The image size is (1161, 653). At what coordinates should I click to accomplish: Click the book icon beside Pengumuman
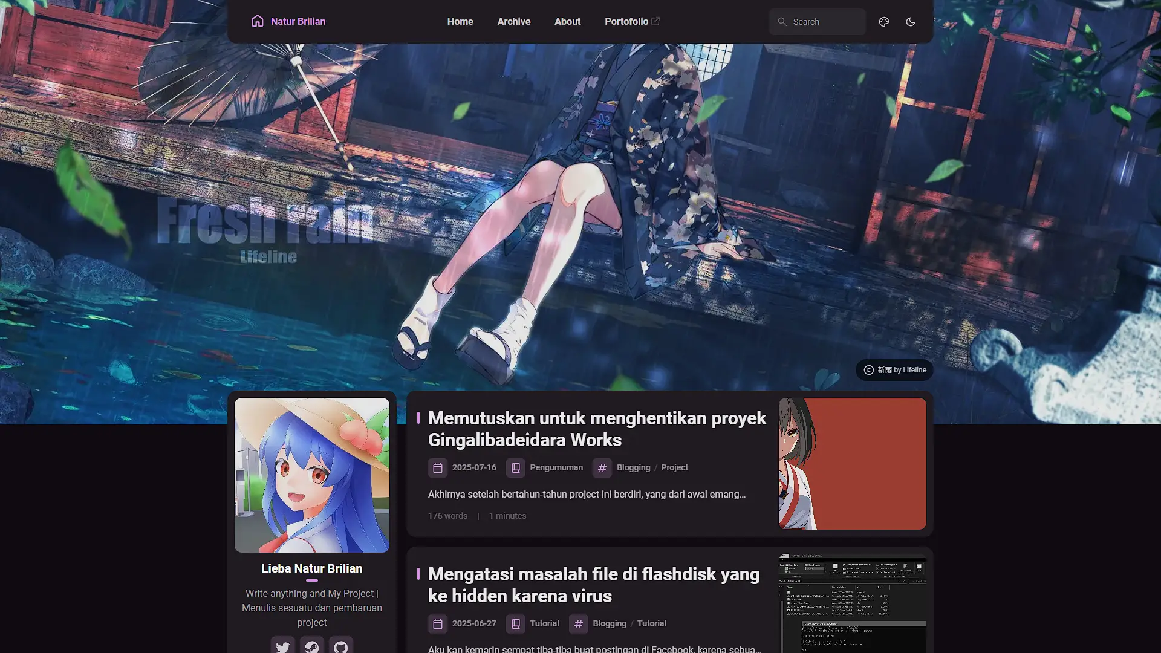pos(516,468)
